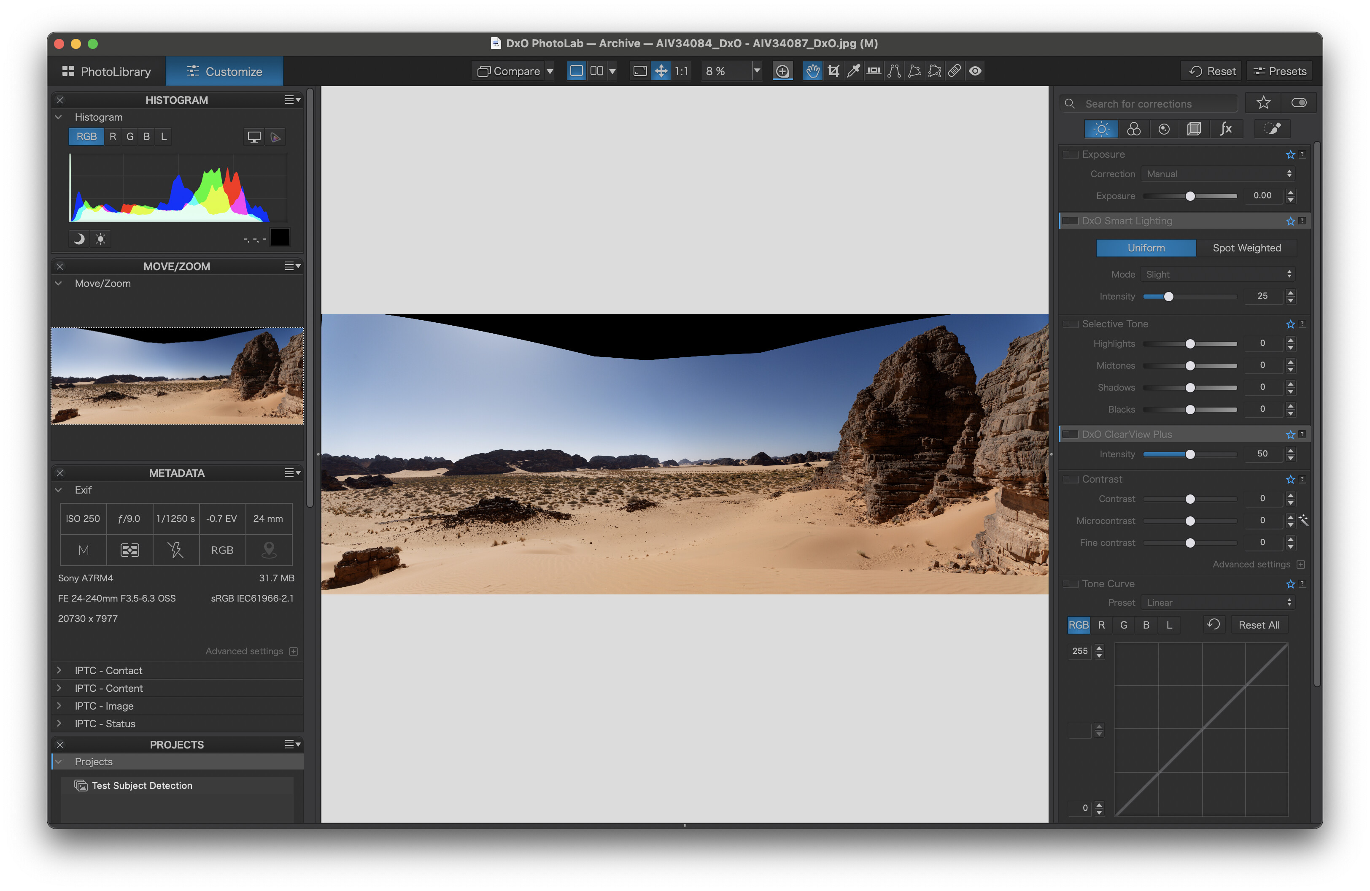This screenshot has width=1370, height=891.
Task: Select the Spot Weighted mode tab
Action: click(x=1246, y=248)
